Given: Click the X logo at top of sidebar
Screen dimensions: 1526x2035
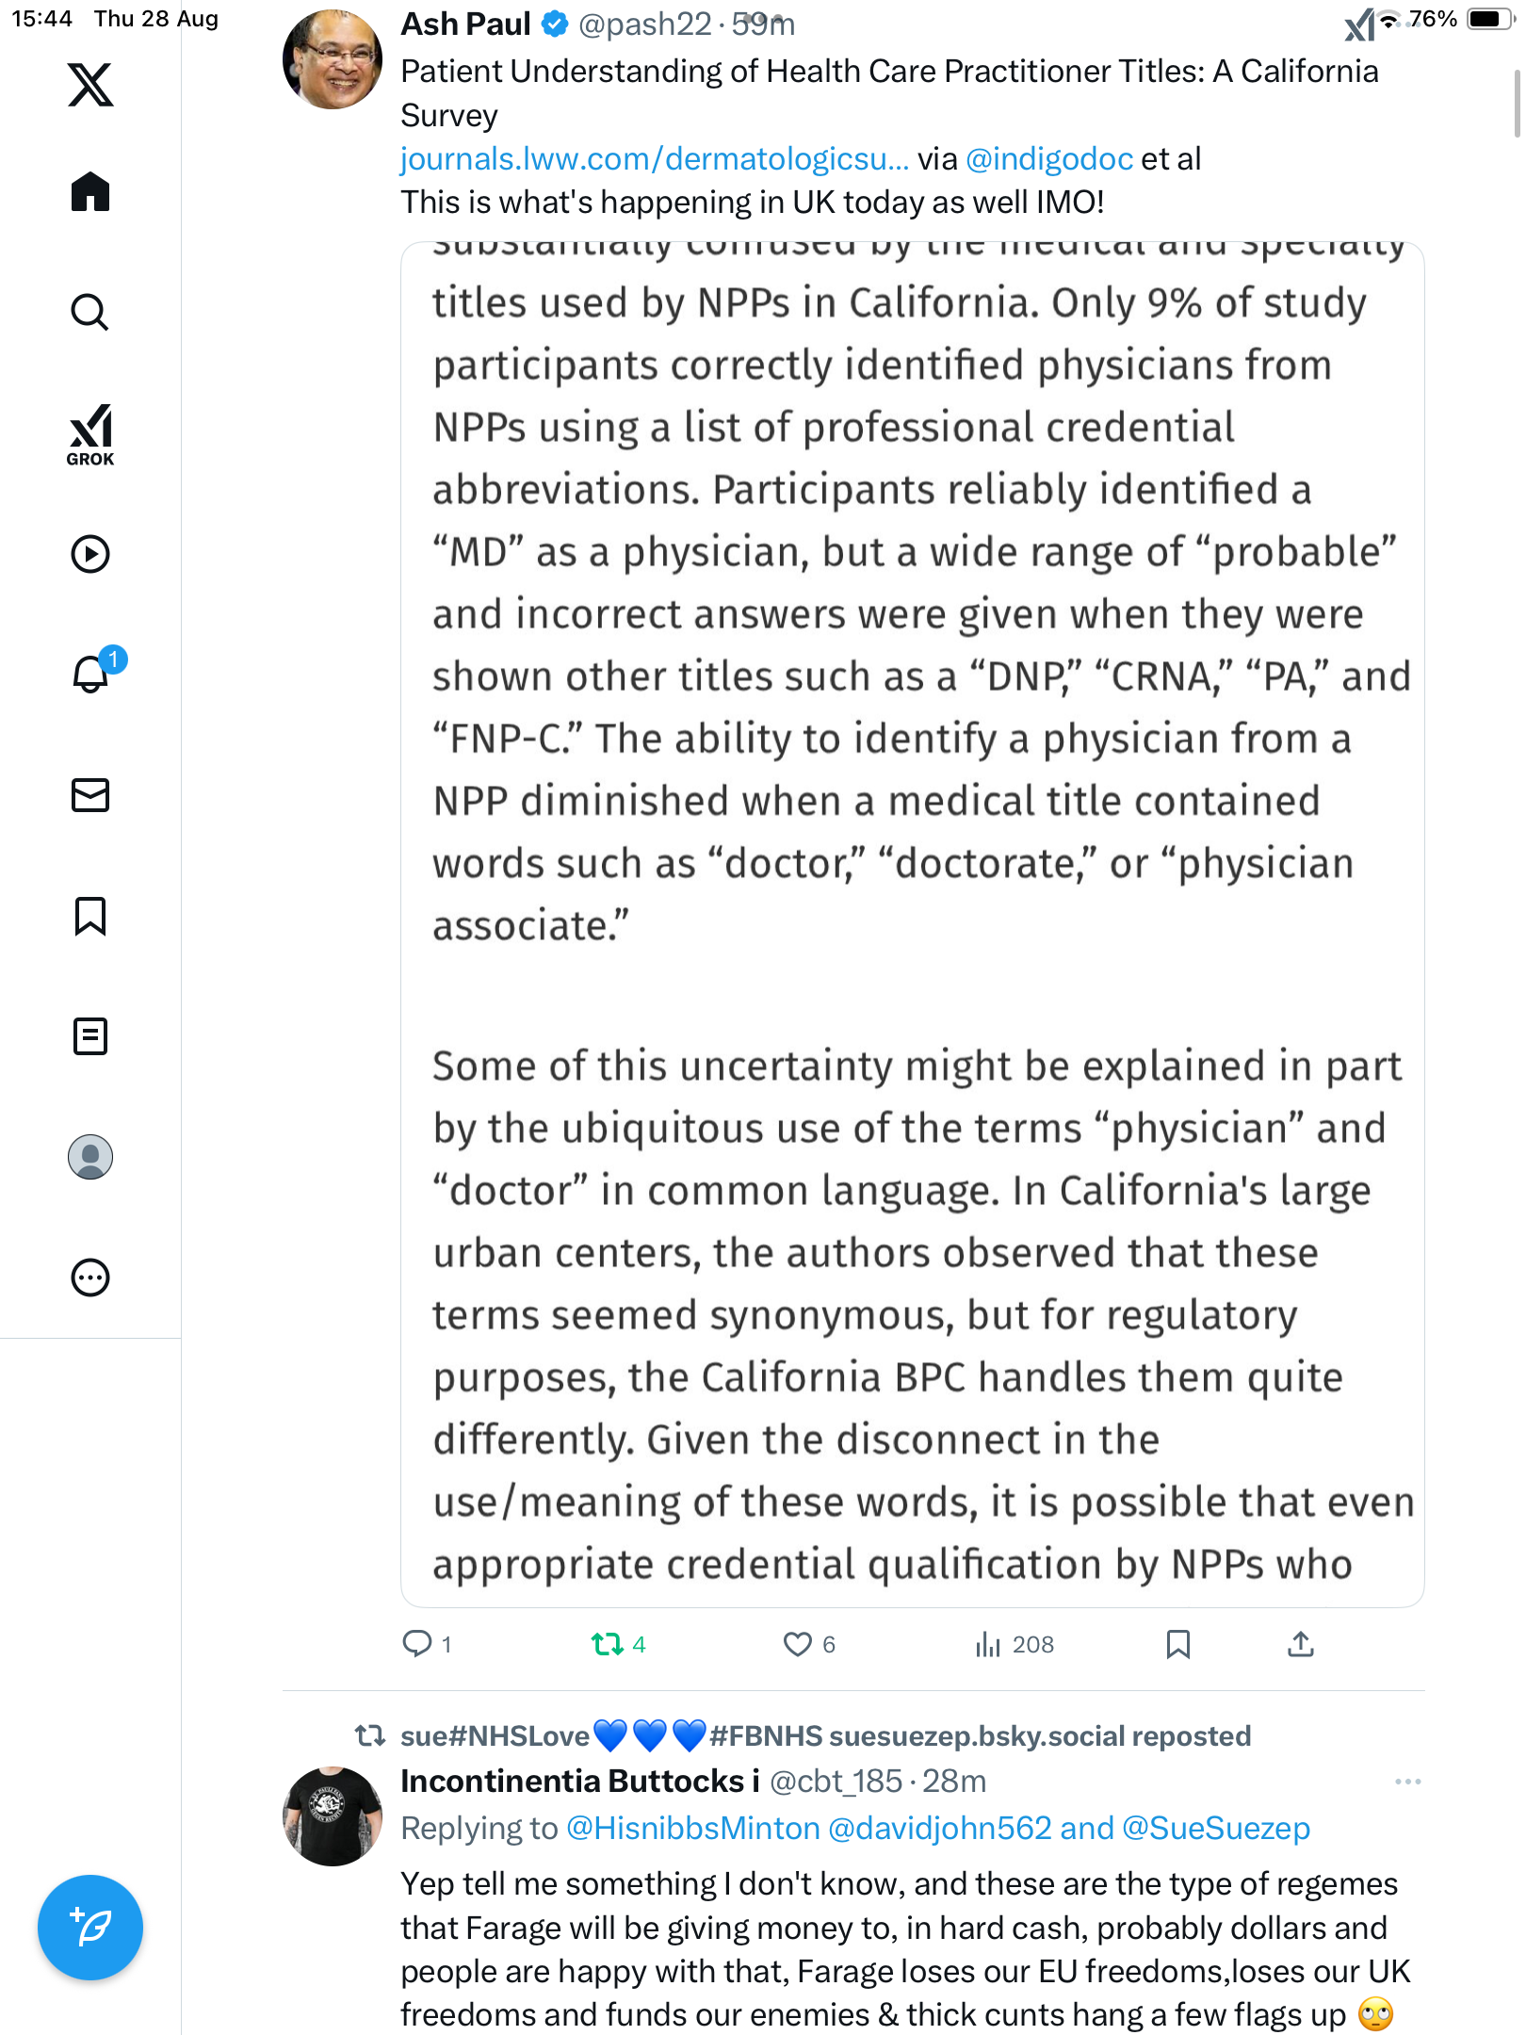Looking at the screenshot, I should click(x=90, y=85).
